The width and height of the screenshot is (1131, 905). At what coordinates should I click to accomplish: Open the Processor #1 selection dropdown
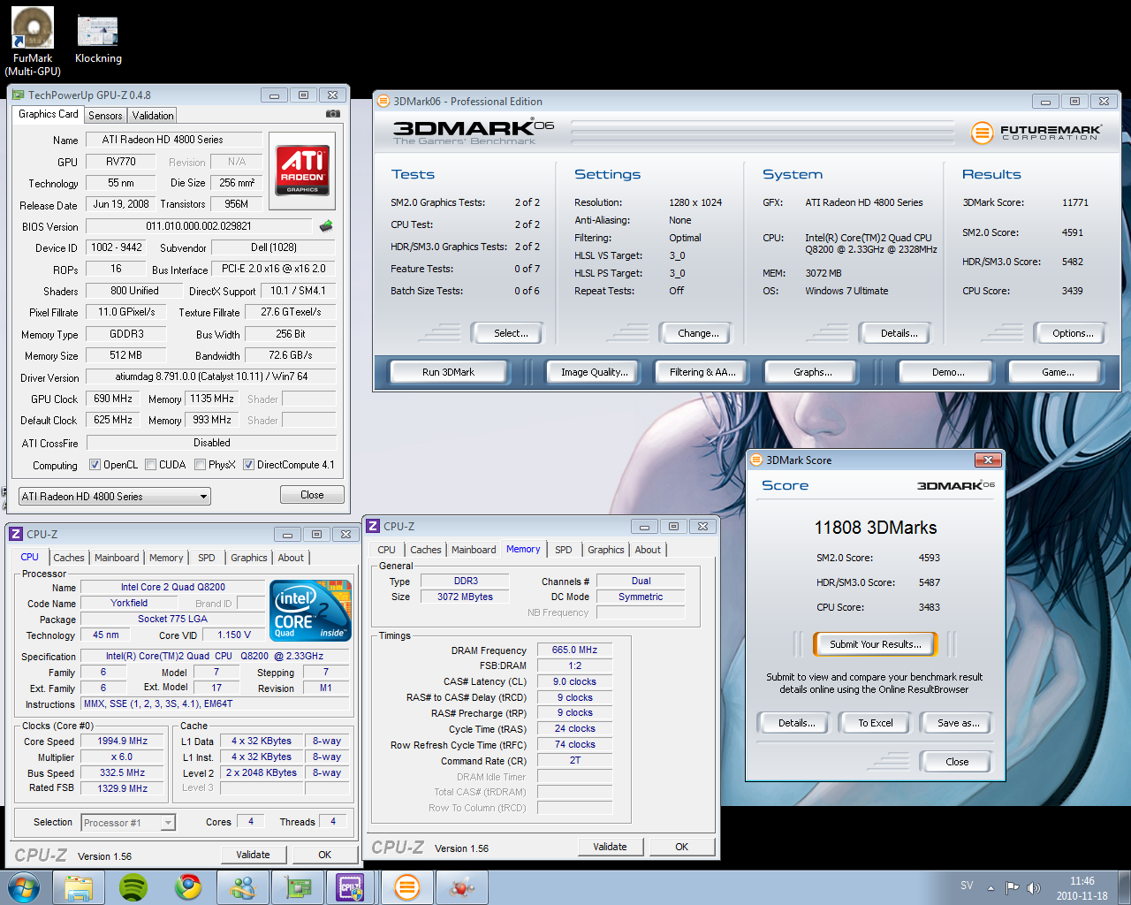click(x=128, y=823)
